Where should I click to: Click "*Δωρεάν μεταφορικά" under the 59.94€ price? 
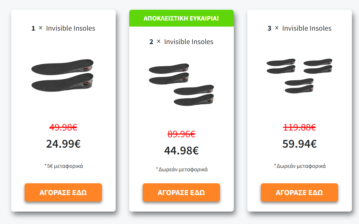click(x=300, y=166)
